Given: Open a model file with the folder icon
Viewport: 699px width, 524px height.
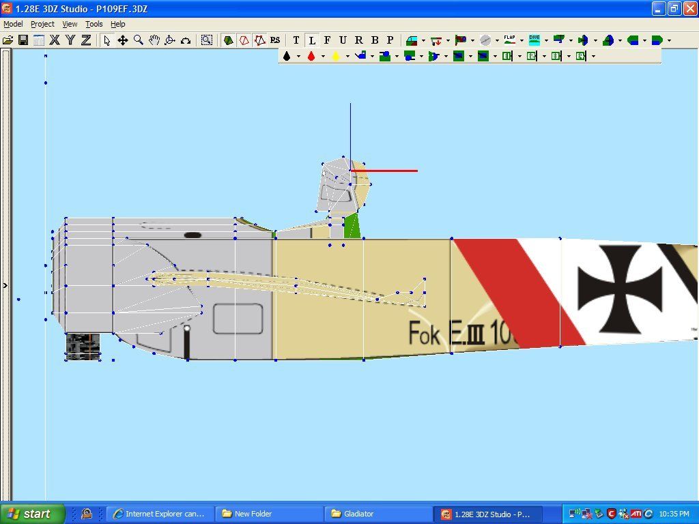Looking at the screenshot, I should click(x=8, y=40).
